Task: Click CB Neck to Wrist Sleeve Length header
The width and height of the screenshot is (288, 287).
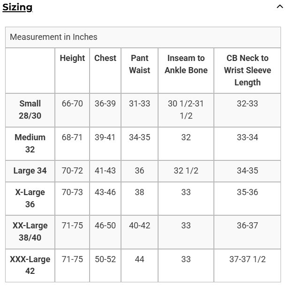Action: click(247, 70)
